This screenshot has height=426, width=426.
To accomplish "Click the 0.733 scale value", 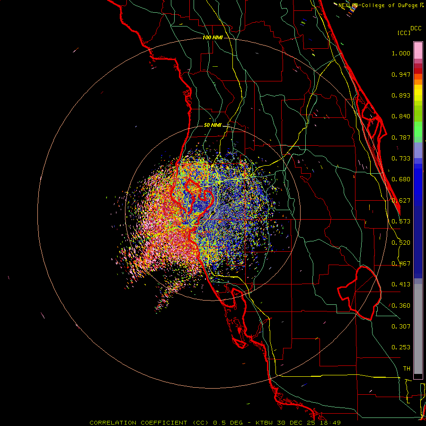I will tap(401, 159).
